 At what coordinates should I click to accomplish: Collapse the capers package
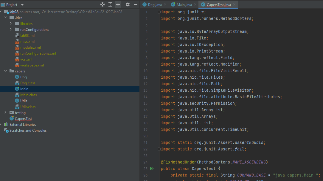pyautogui.click(x=6, y=71)
